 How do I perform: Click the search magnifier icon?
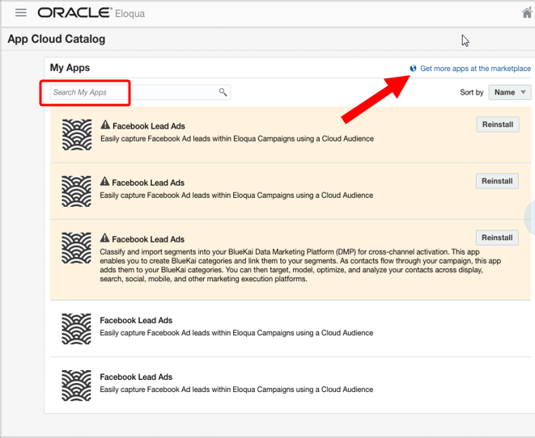[x=223, y=92]
